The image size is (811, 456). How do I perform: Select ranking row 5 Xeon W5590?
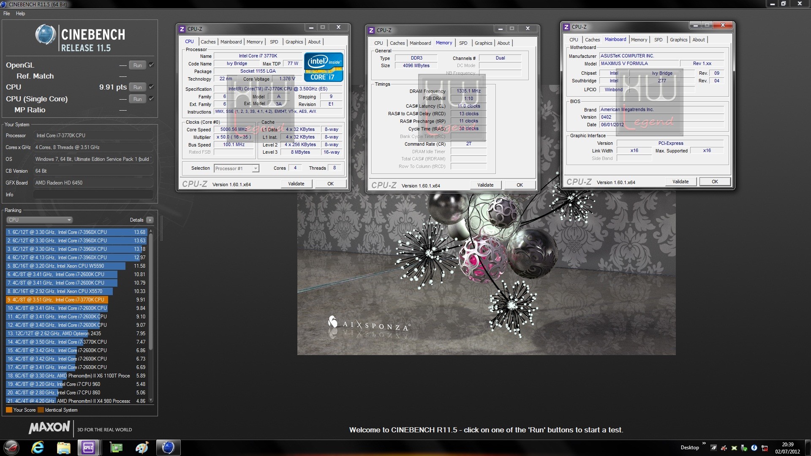[76, 266]
